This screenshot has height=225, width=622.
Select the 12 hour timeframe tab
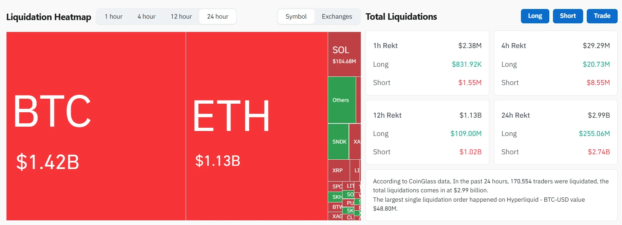[181, 17]
